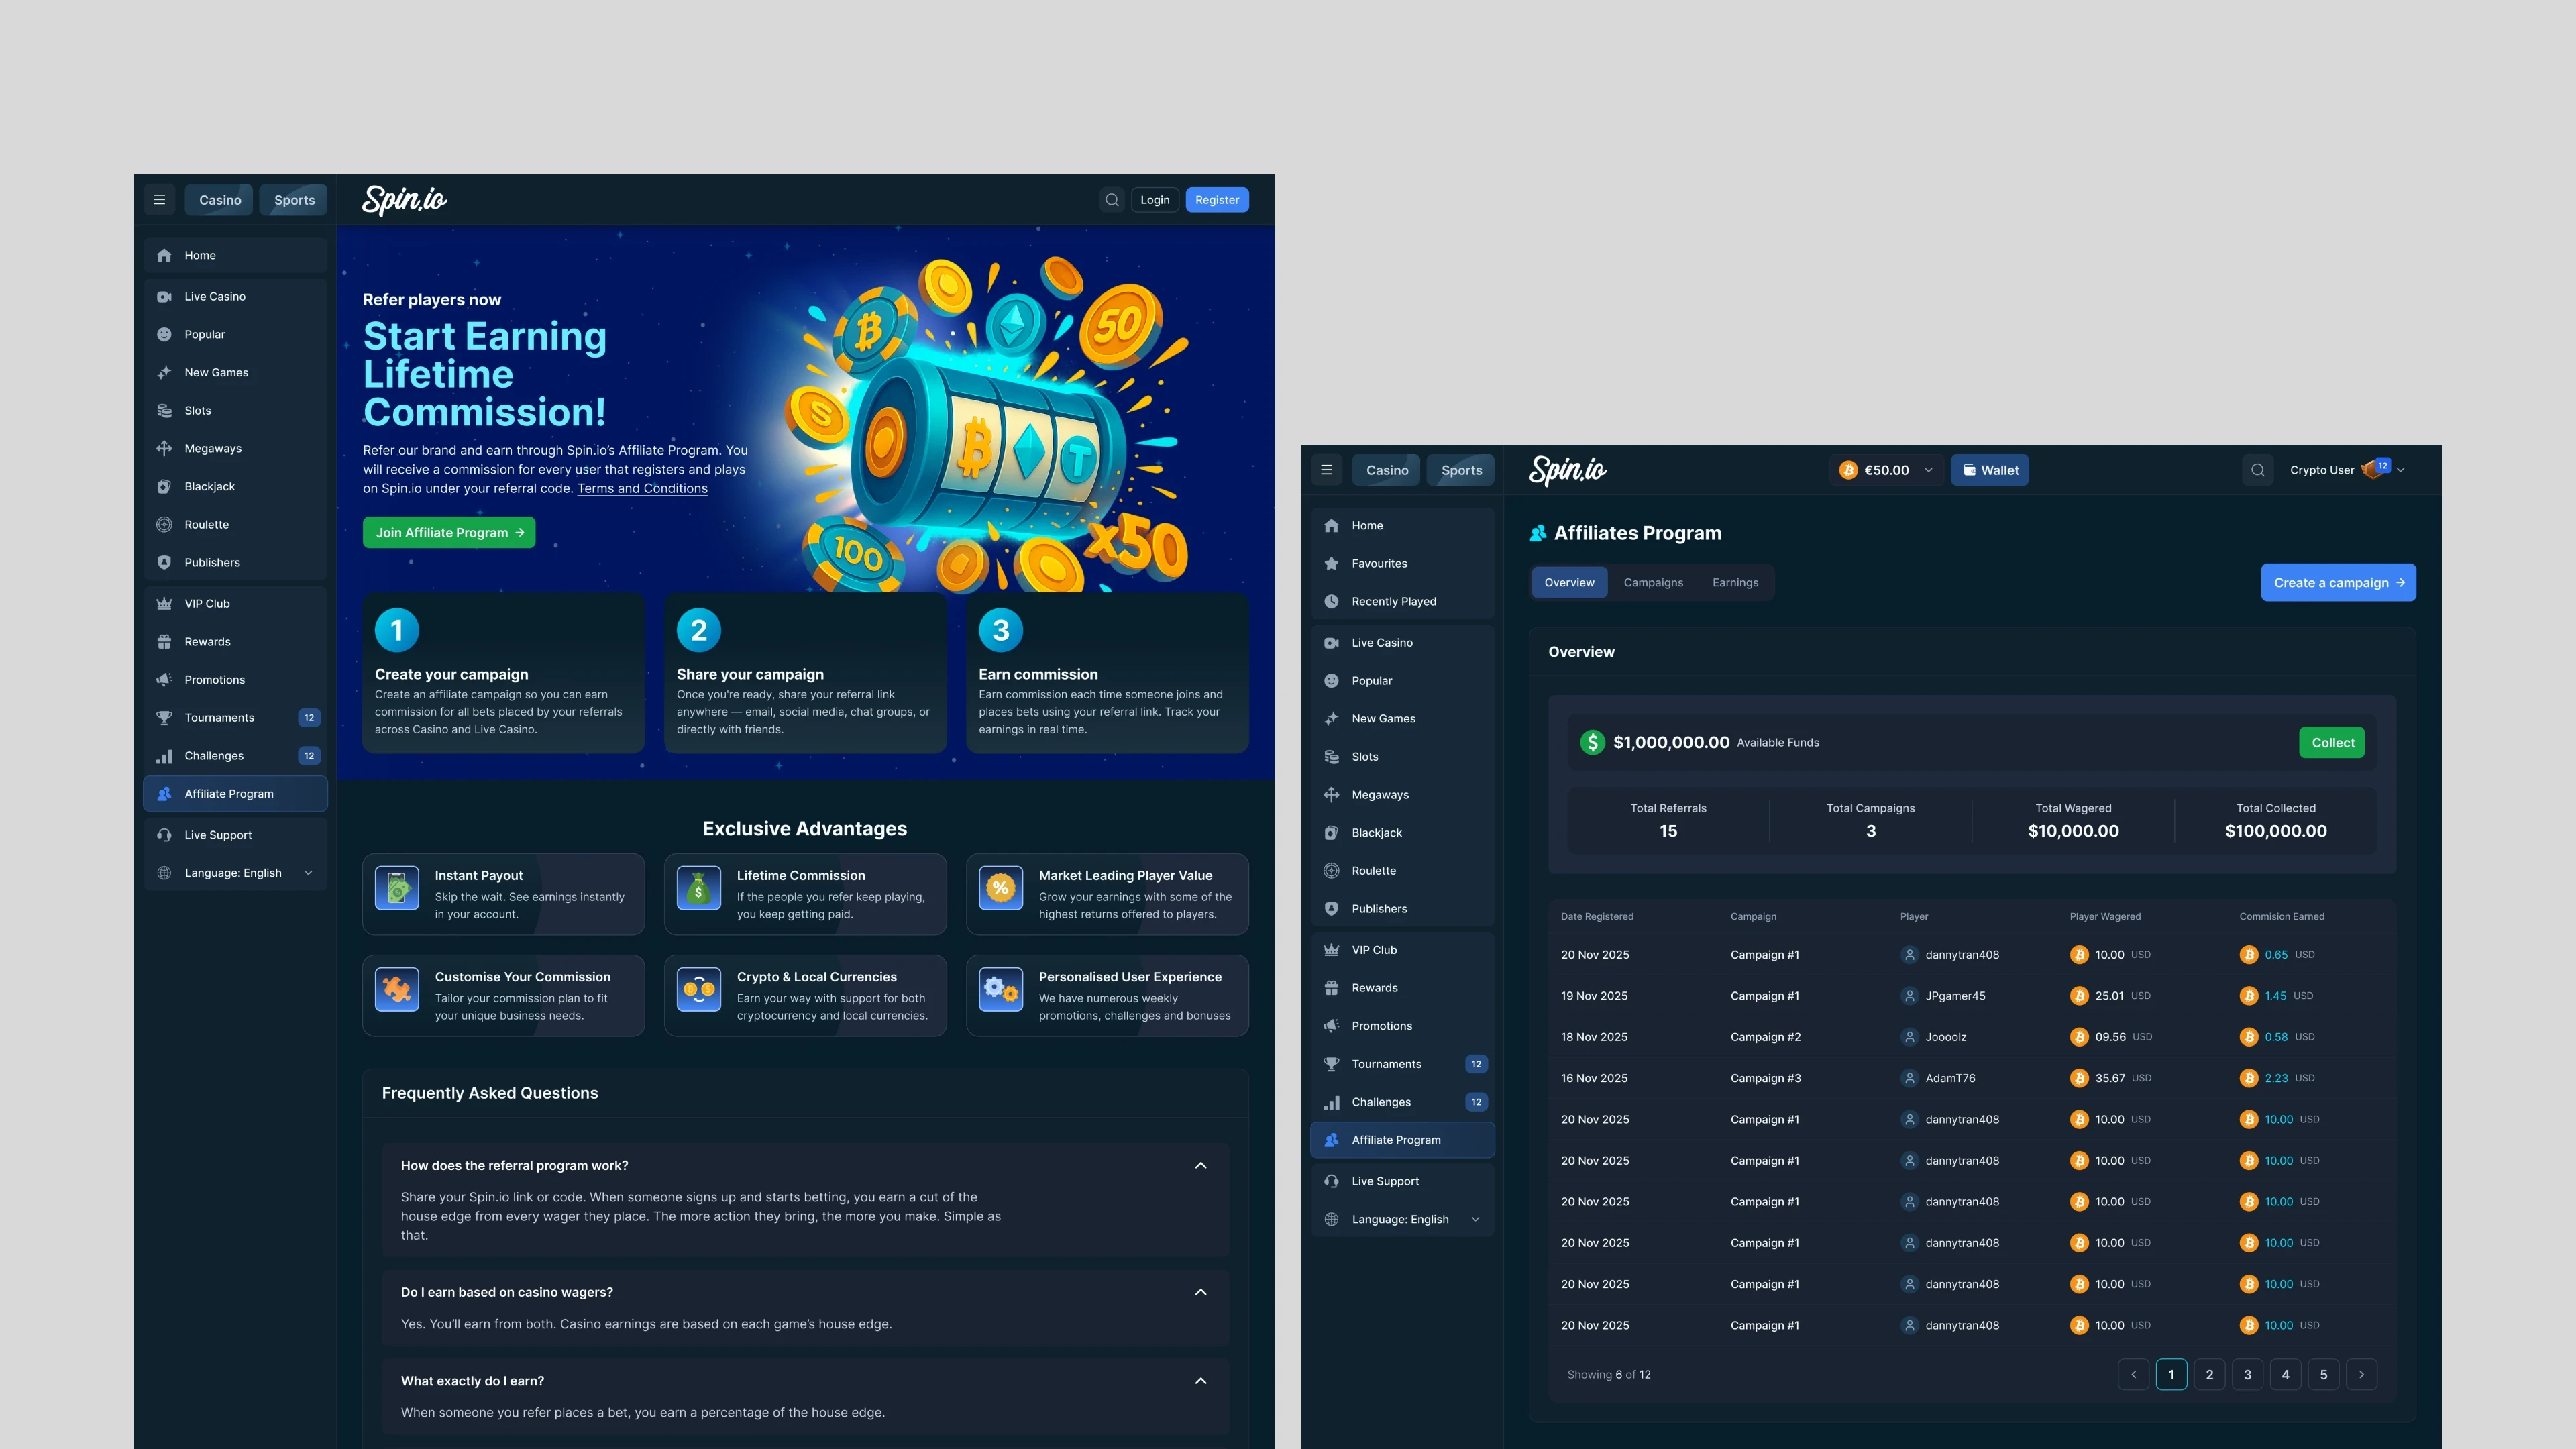Open Favourites star in dashboard sidebar
This screenshot has height=1449, width=2576.
pos(1331,564)
